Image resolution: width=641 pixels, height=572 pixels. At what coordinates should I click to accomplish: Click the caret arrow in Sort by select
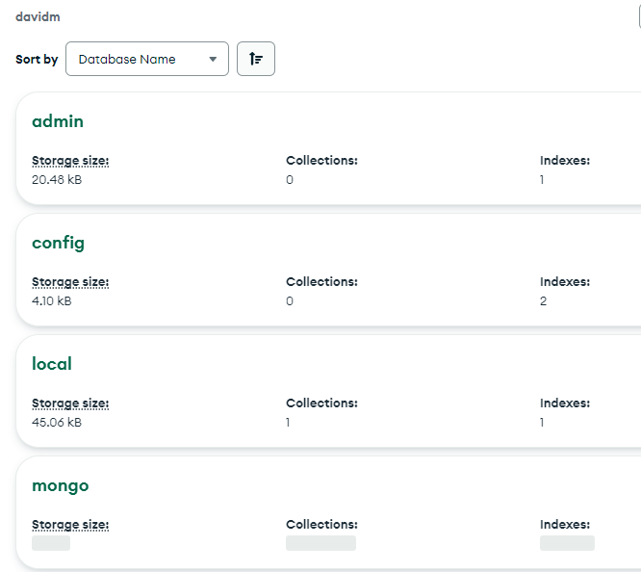tap(213, 59)
